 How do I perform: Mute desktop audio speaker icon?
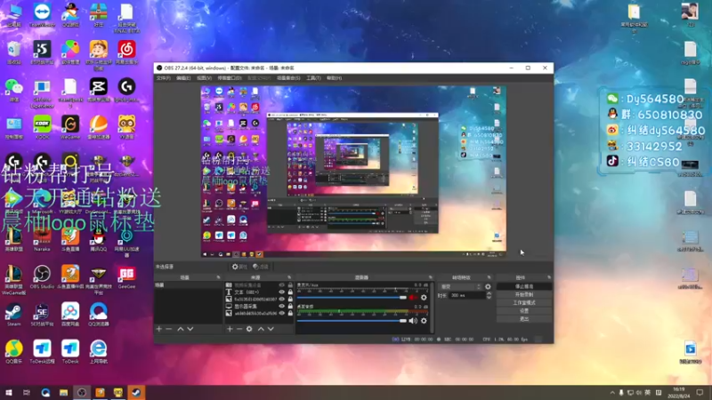[413, 321]
